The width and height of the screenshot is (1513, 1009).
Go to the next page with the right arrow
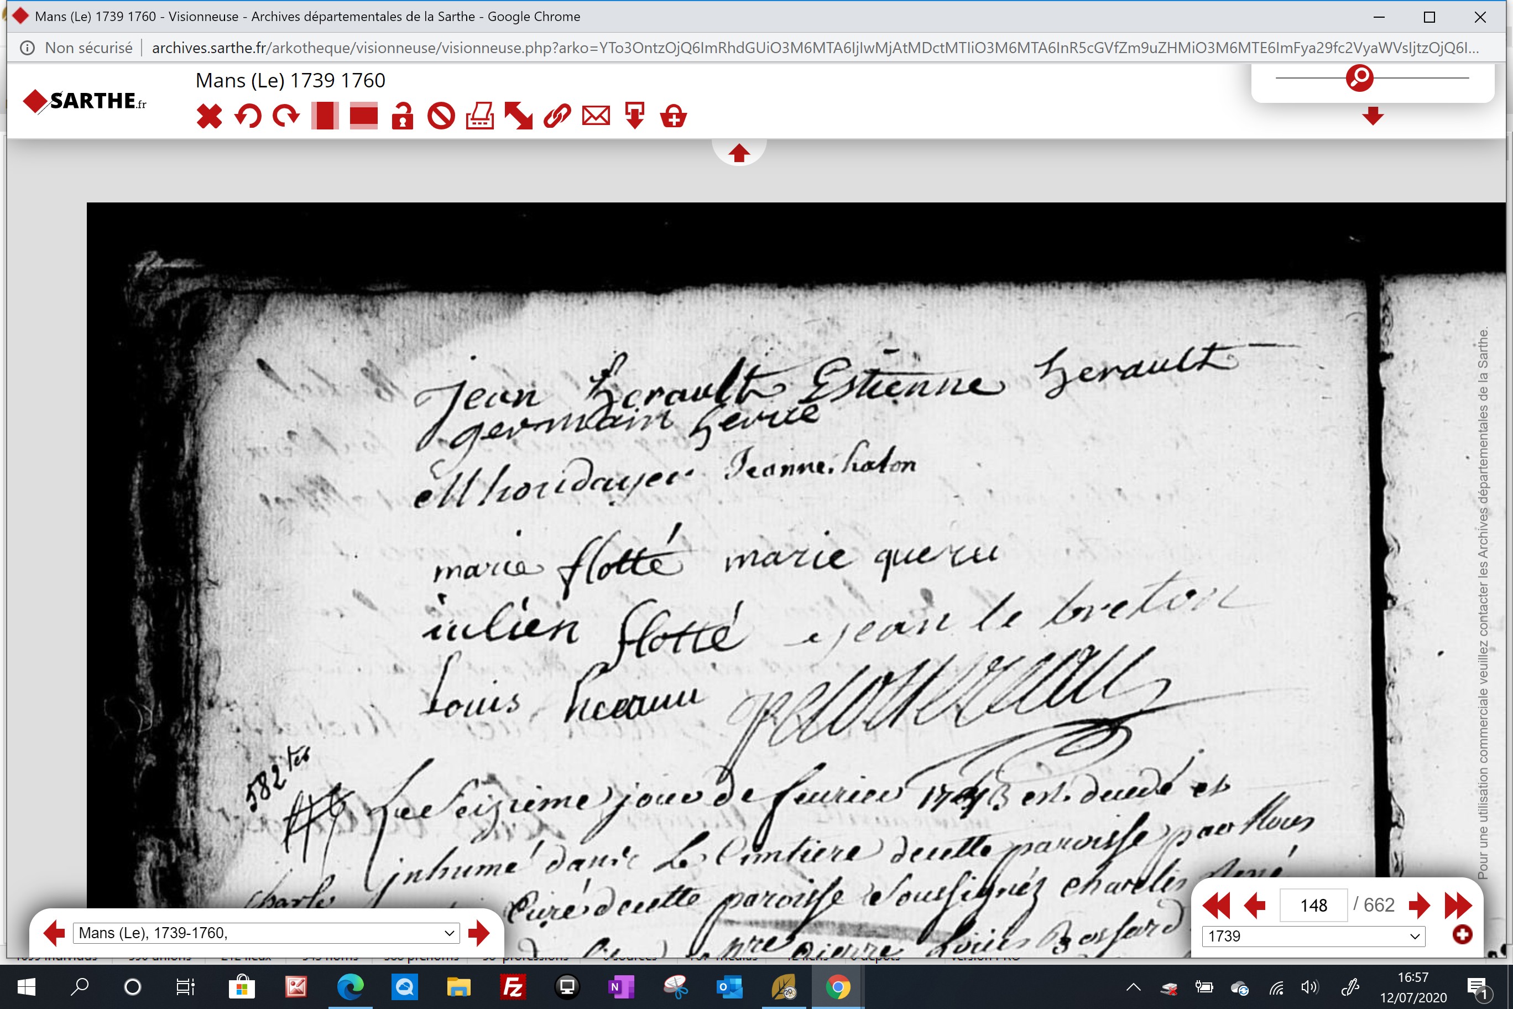tap(1418, 906)
